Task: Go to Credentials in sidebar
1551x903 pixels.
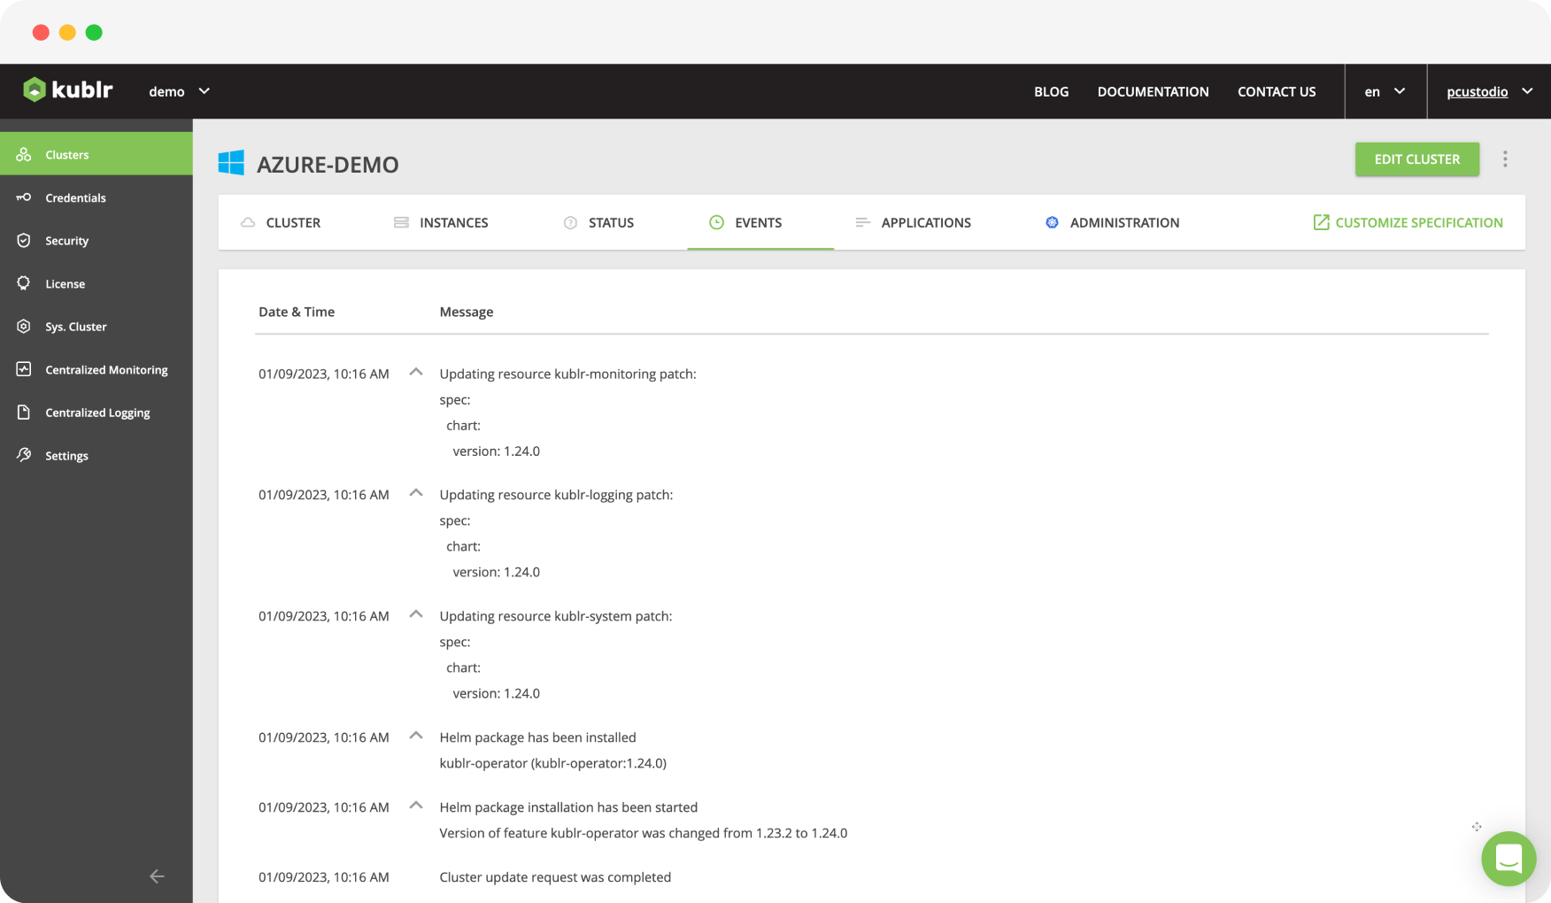Action: coord(96,197)
